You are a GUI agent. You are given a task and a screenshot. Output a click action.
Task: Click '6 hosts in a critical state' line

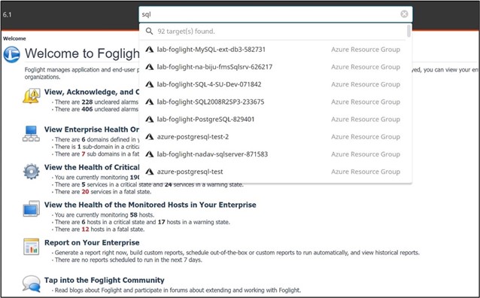[142, 222]
